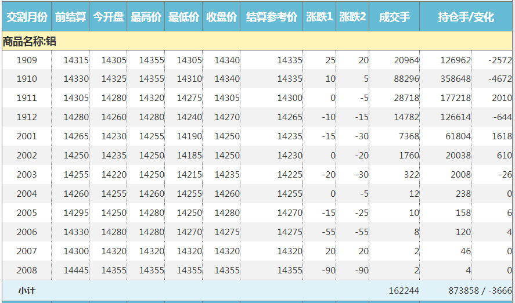
Task: Click the 涨跌1 column header
Action: click(319, 17)
